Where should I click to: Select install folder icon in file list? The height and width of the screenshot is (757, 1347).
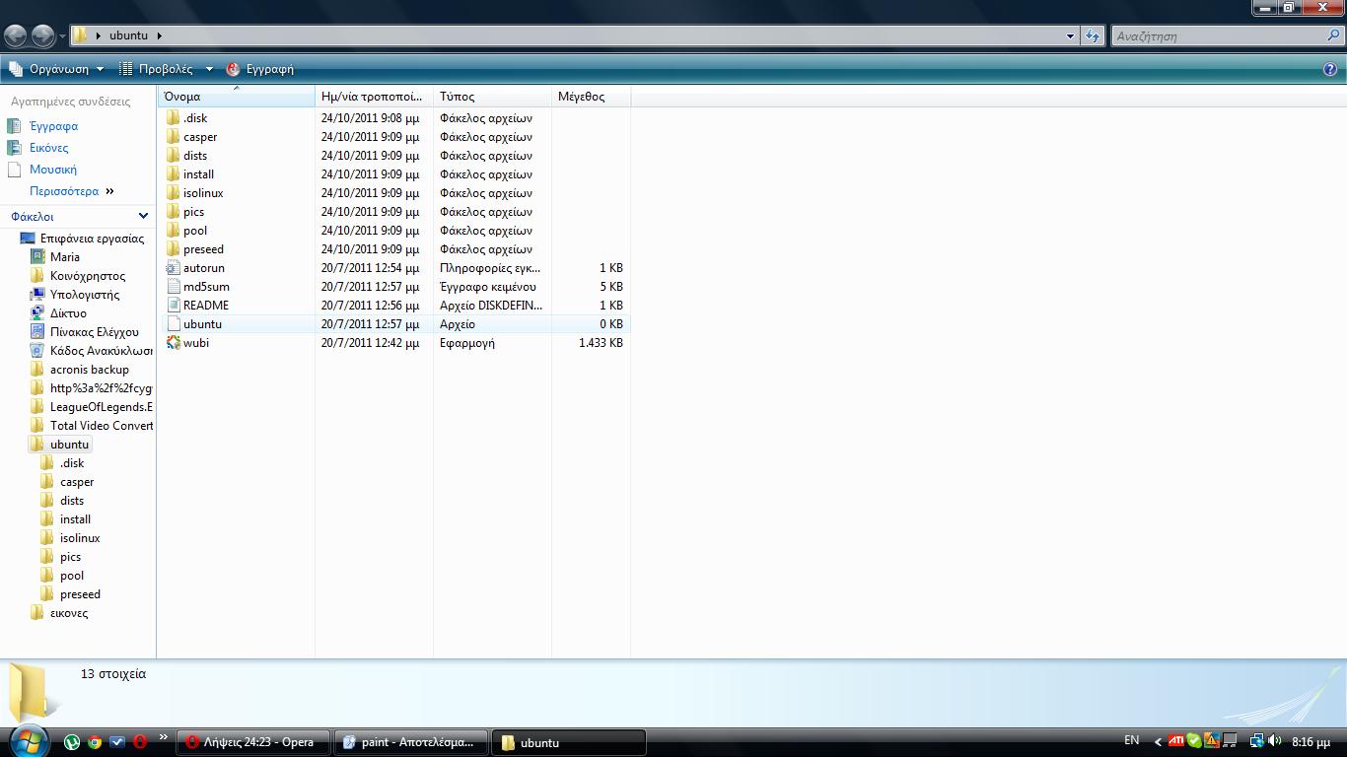pos(174,174)
